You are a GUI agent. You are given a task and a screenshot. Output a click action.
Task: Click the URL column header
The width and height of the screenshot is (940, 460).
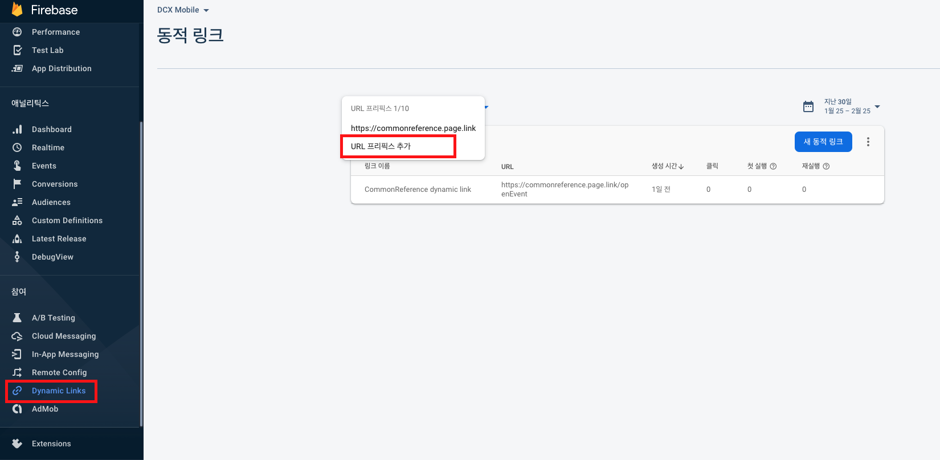(x=508, y=167)
